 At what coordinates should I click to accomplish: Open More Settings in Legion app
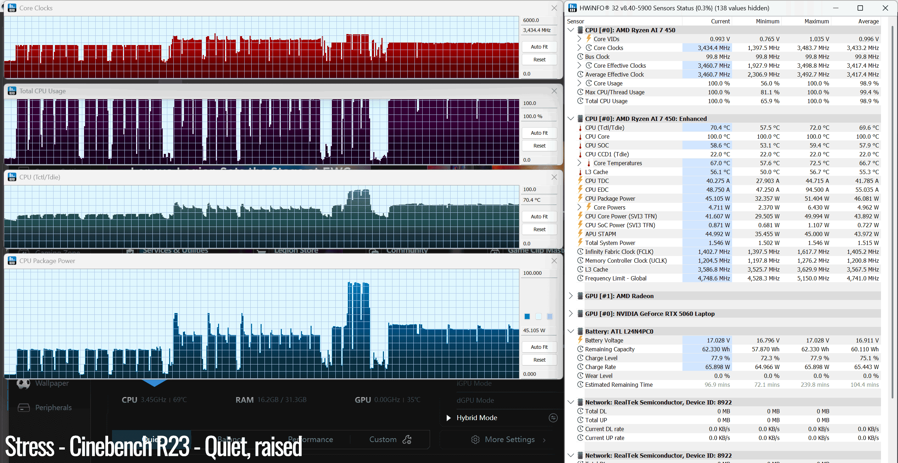click(x=509, y=440)
